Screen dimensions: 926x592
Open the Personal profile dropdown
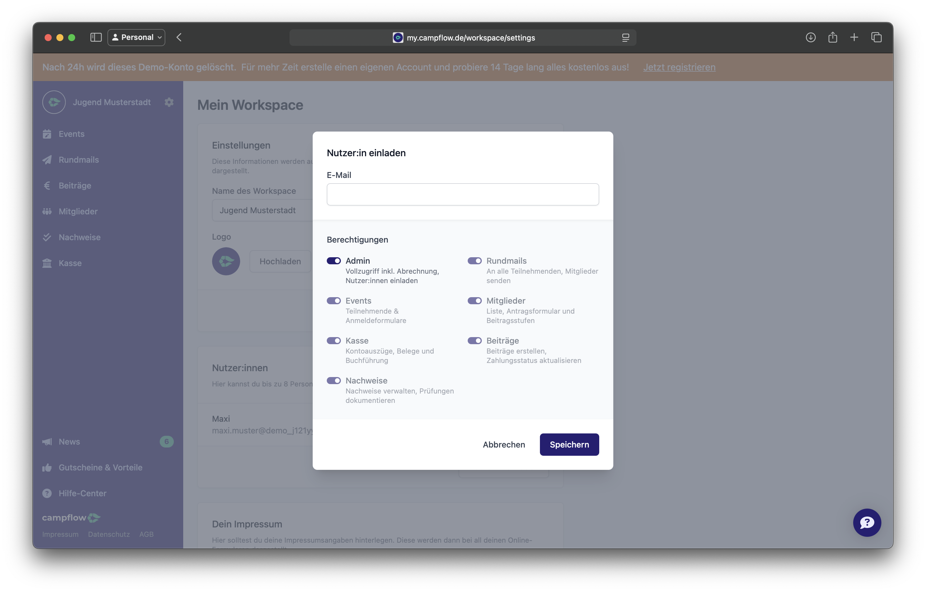coord(137,37)
